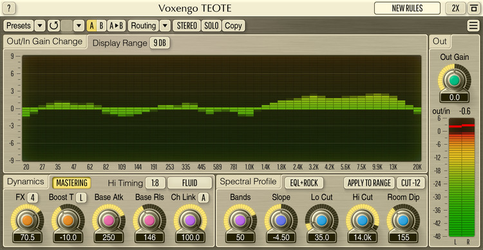Click the Out Gain 0.0 value field
483x250 pixels.
tap(455, 98)
